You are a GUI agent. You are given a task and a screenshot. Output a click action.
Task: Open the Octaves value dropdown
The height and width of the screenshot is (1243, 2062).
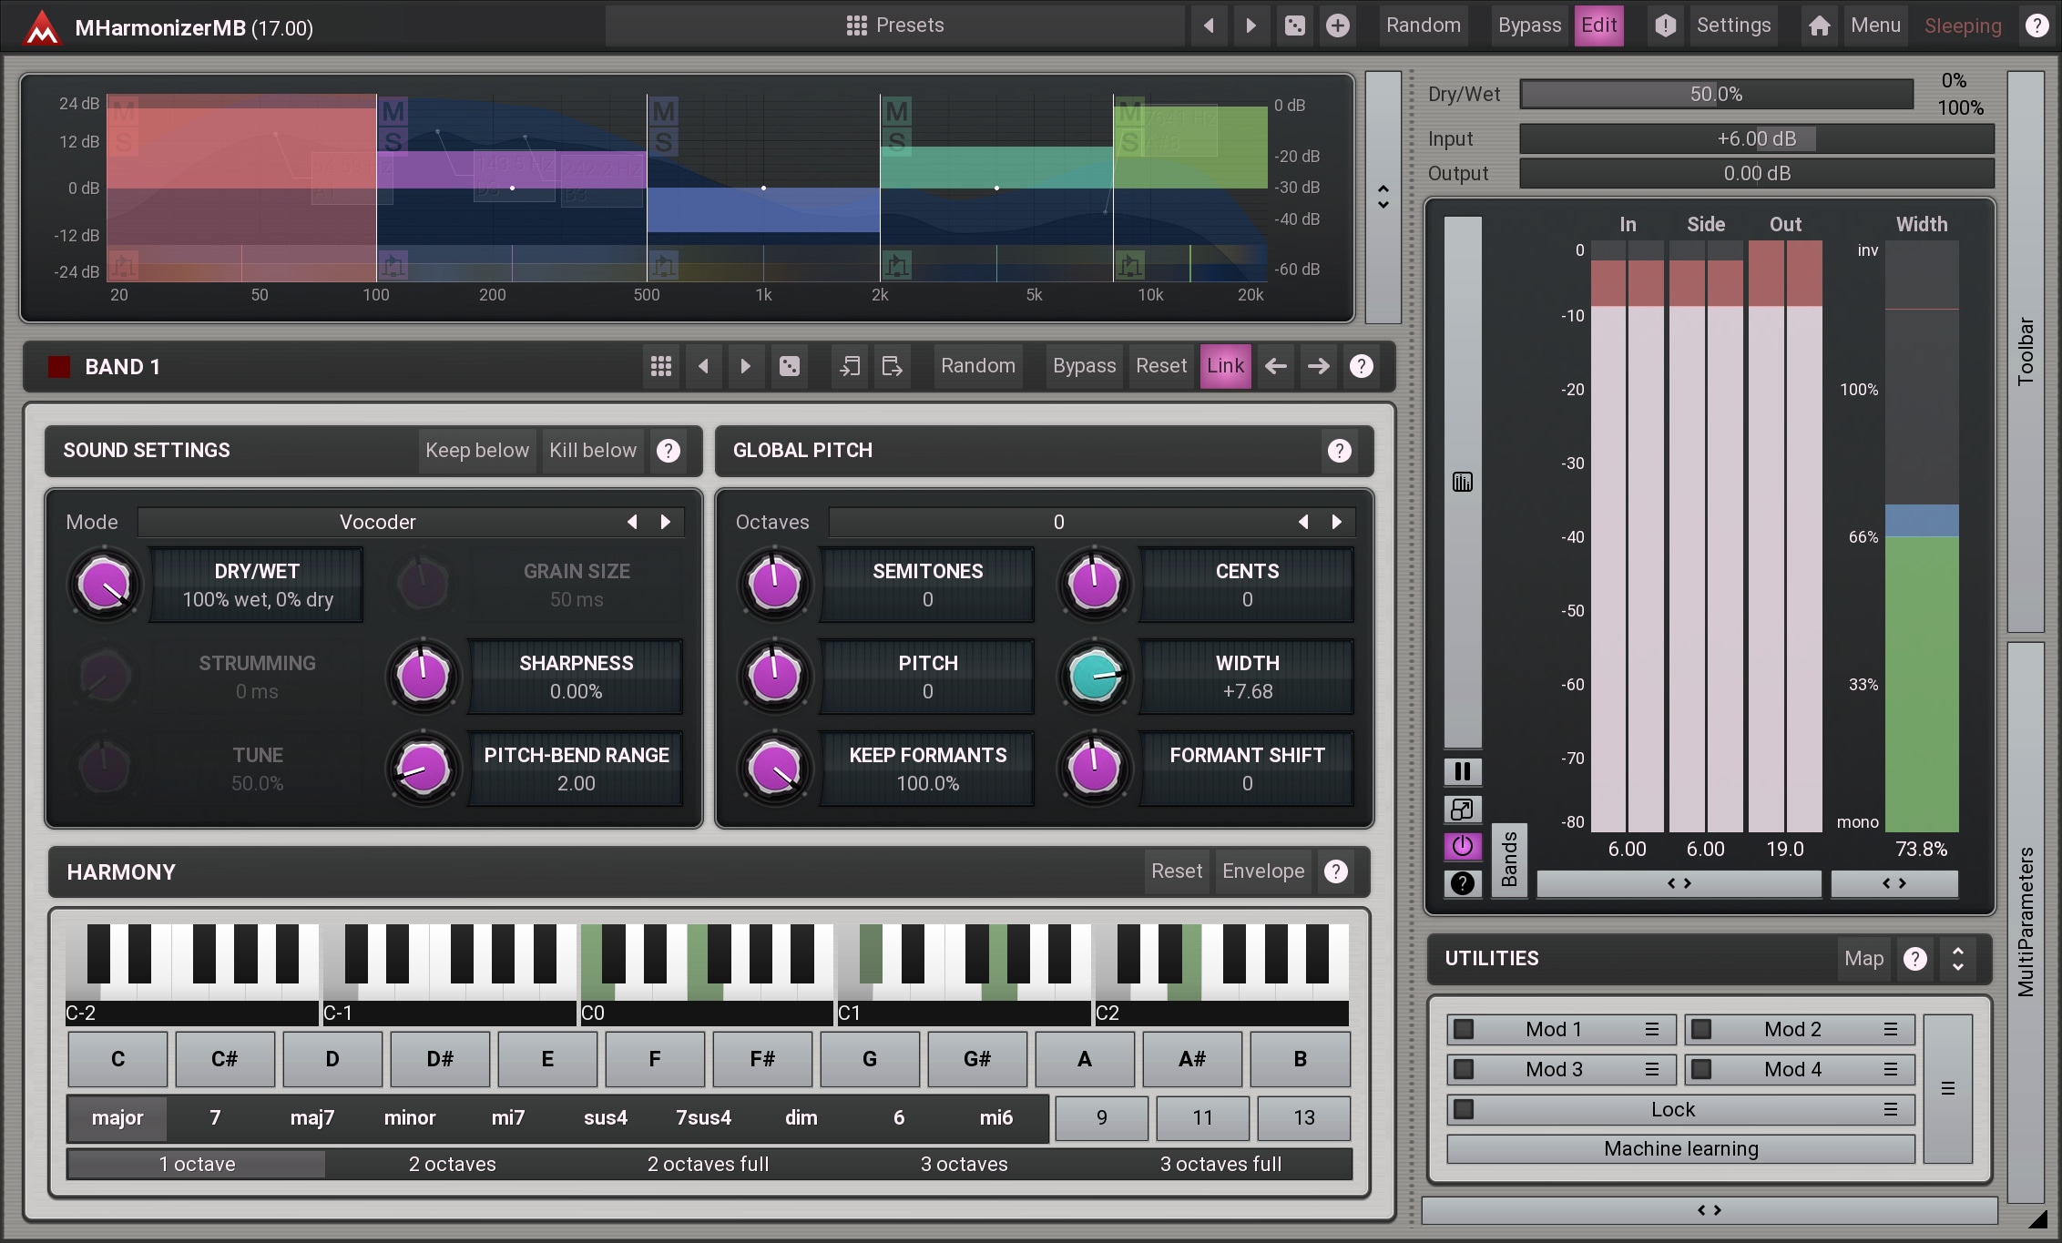[x=1057, y=522]
